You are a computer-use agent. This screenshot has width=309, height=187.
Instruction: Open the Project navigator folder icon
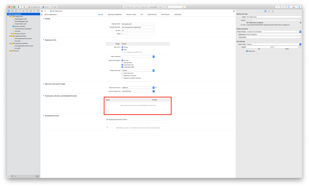click(8, 11)
